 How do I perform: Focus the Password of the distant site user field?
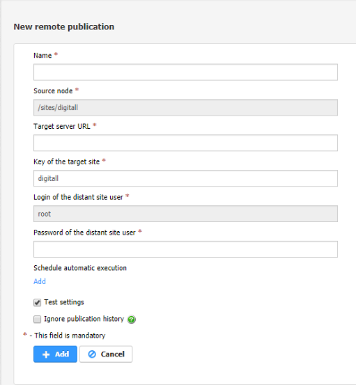[185, 249]
